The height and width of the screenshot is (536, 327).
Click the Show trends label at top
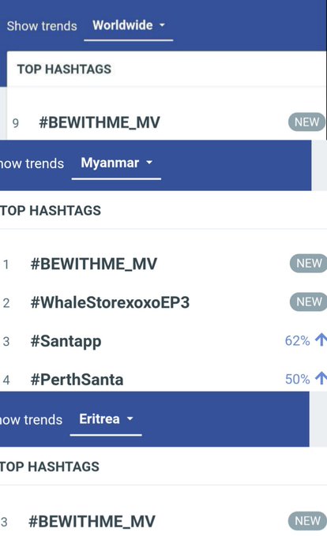click(42, 26)
